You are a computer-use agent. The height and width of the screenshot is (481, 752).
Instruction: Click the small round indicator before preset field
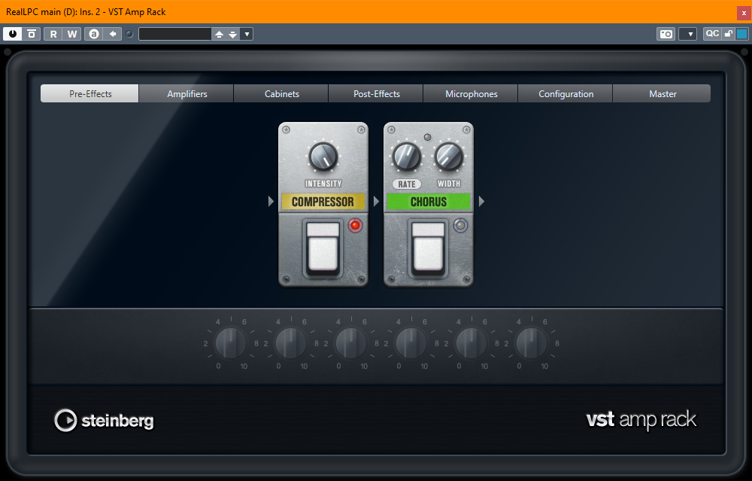click(x=129, y=34)
